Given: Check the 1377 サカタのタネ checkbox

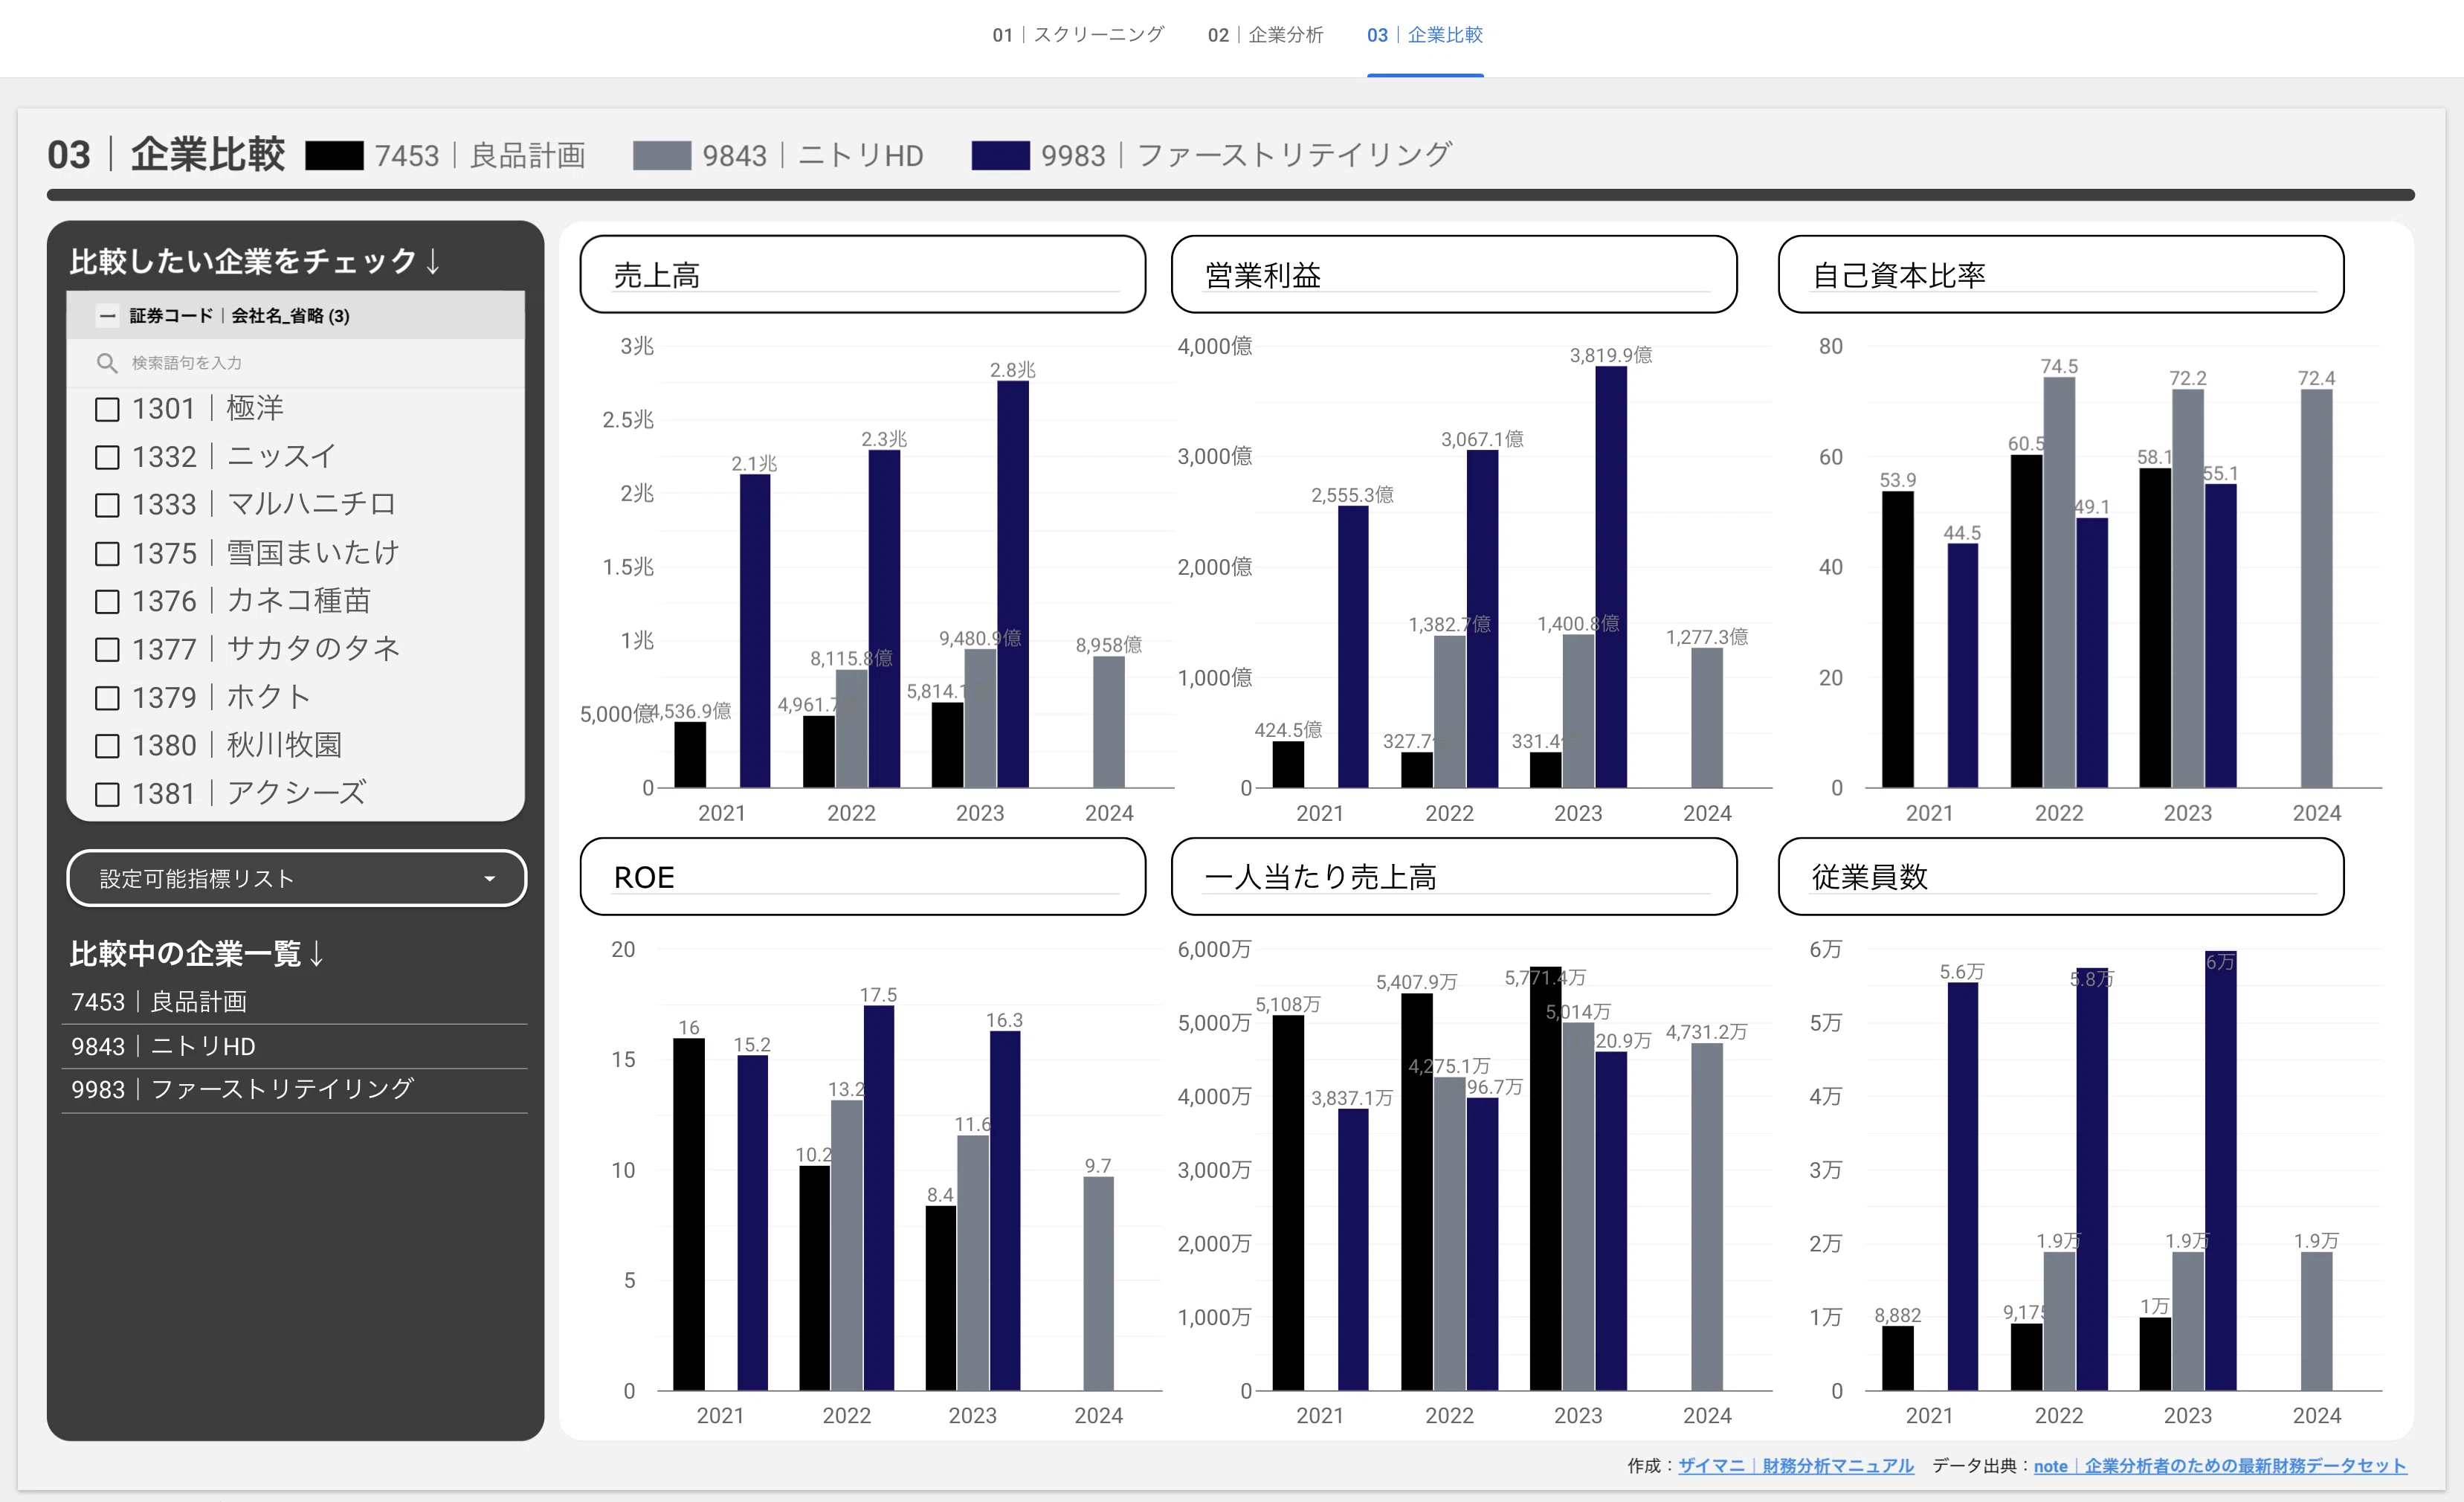Looking at the screenshot, I should coord(107,649).
